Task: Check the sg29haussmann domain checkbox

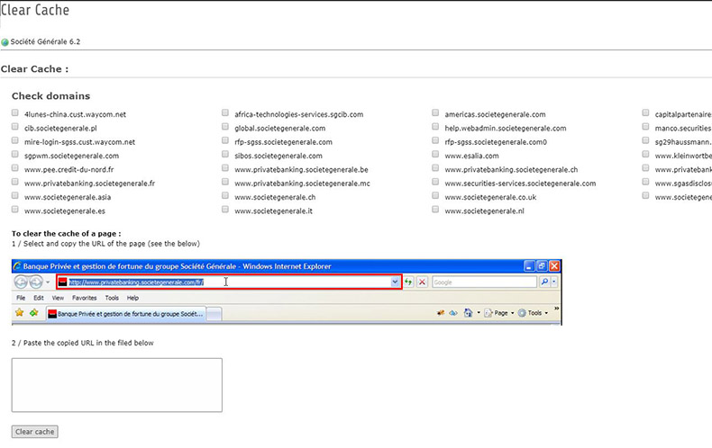Action: click(645, 140)
